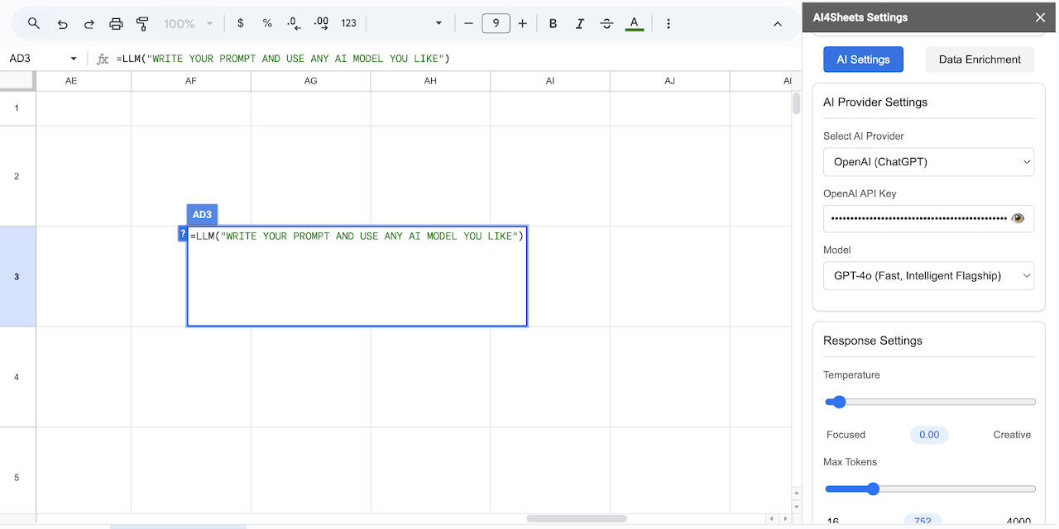
Task: Select column header AH
Action: (430, 81)
